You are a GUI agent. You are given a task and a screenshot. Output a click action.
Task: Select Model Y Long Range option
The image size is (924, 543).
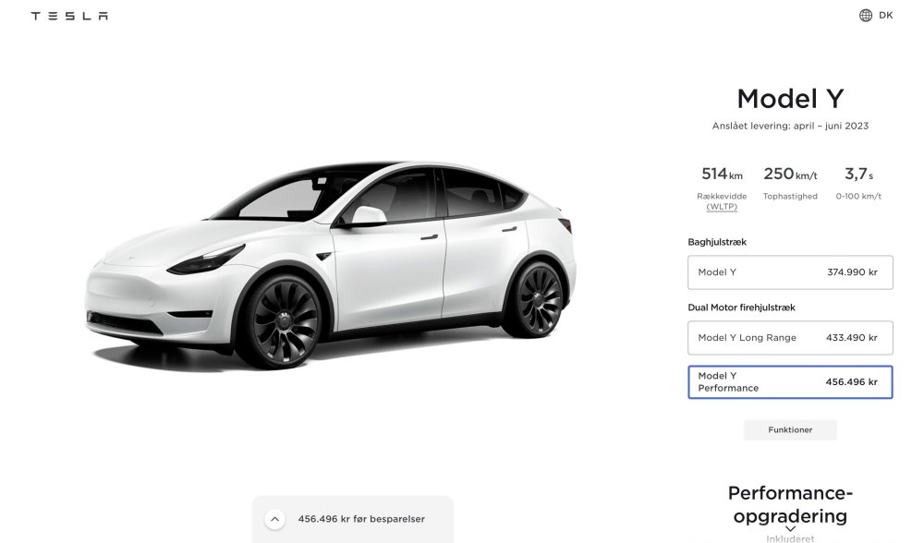click(790, 337)
